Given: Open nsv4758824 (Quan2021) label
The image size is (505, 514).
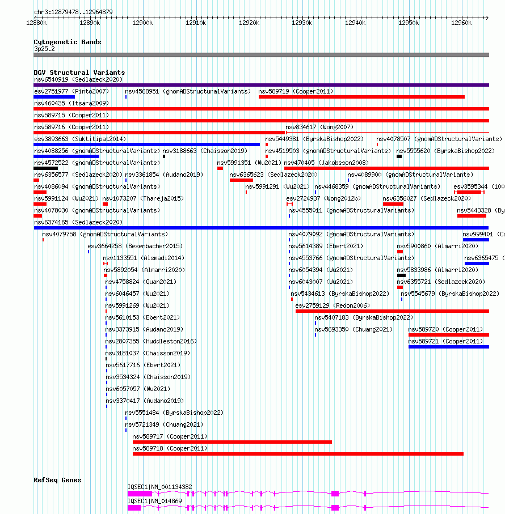Looking at the screenshot, I should click(x=141, y=282).
